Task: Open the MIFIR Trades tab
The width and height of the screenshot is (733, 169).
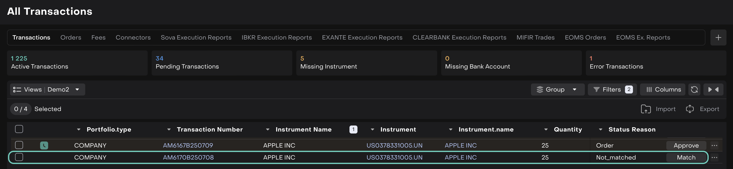Action: (535, 37)
